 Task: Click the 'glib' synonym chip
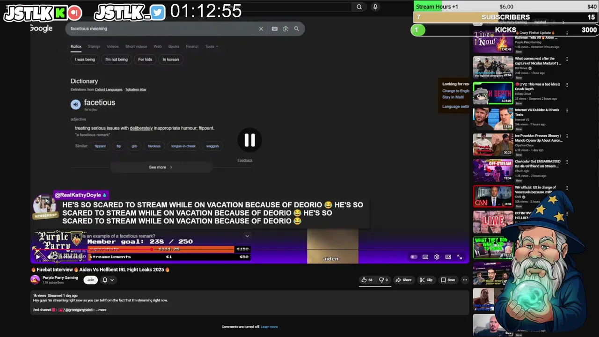(134, 146)
